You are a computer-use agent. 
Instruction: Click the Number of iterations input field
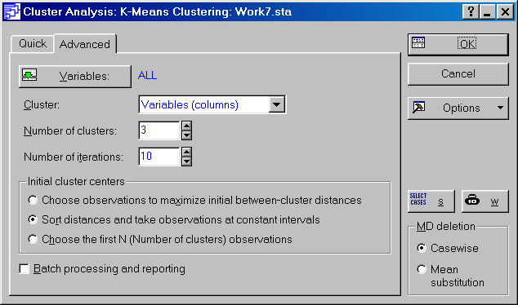point(159,157)
